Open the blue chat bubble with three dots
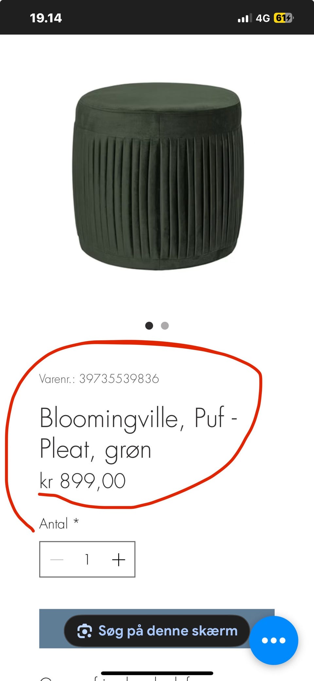 (x=273, y=640)
